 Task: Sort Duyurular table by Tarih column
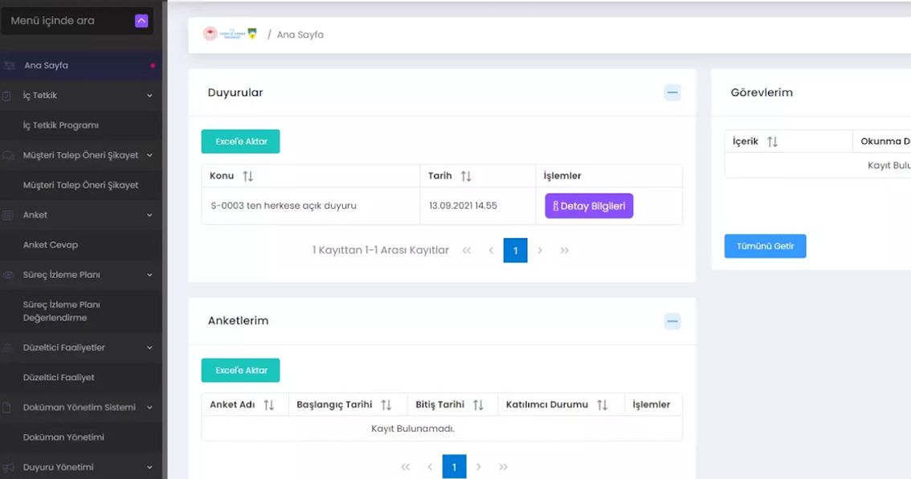pyautogui.click(x=466, y=176)
